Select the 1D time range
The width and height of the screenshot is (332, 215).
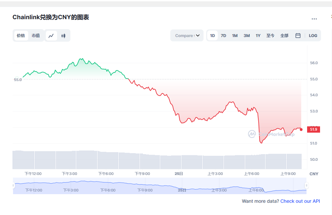tap(212, 36)
